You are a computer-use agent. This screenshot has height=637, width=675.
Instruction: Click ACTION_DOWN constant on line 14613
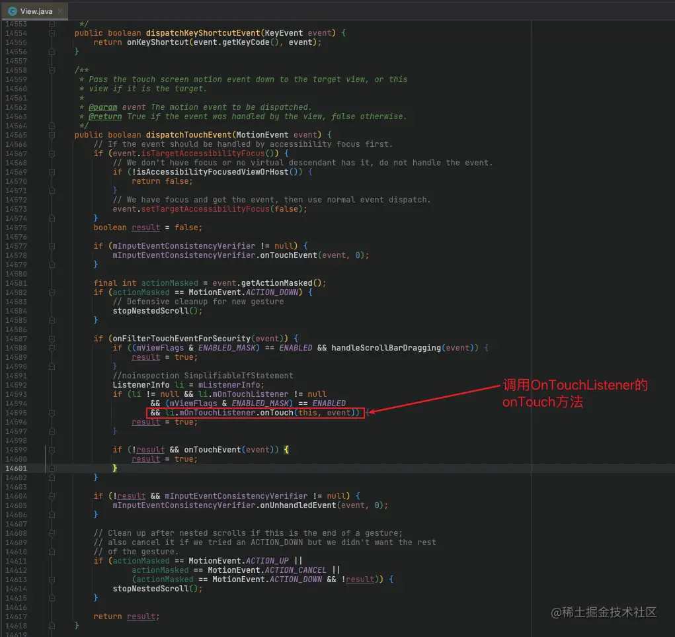tap(296, 579)
